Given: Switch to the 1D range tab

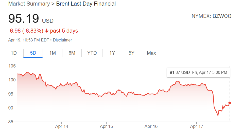Looking at the screenshot, I should point(14,53).
